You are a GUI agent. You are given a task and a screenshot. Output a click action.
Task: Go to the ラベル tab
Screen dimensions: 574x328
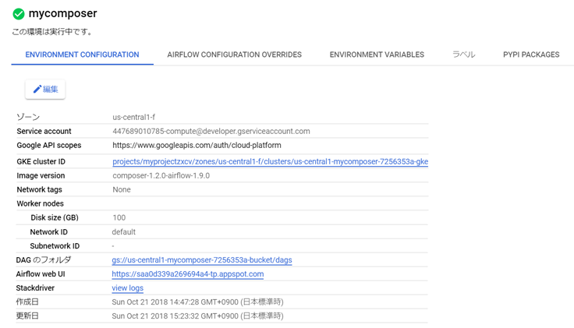[463, 55]
